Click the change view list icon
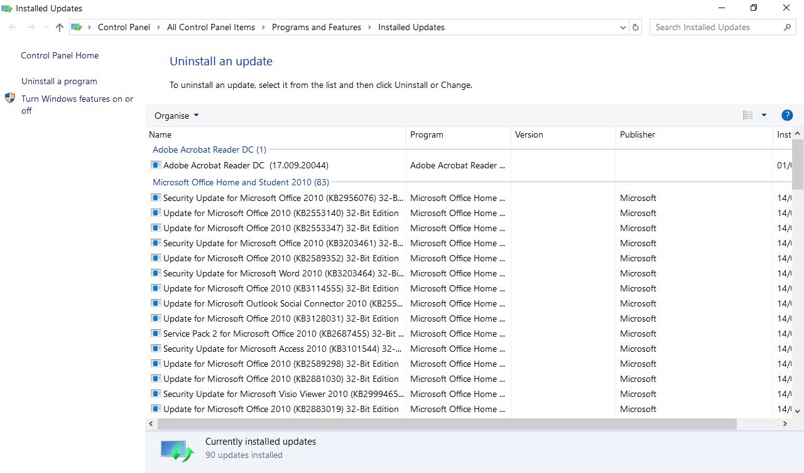Viewport: 804px width, 473px height. pyautogui.click(x=747, y=116)
